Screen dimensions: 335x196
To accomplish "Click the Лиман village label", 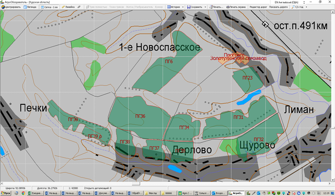I will pos(299,109).
